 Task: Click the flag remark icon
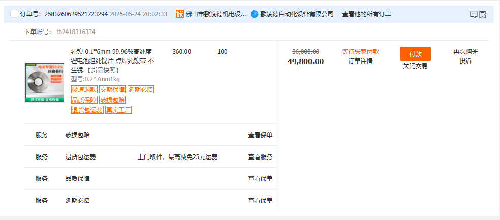pos(483,14)
